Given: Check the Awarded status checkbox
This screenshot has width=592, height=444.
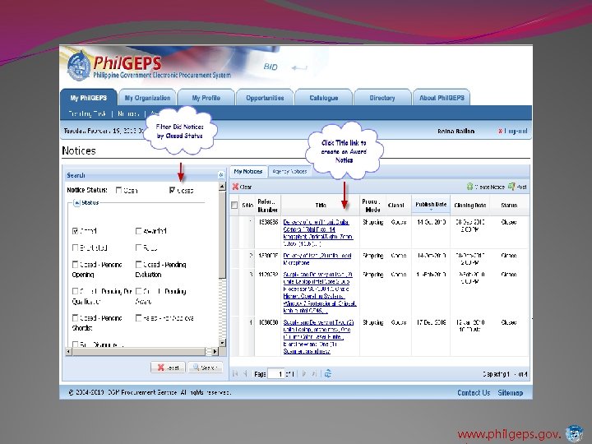Looking at the screenshot, I should [x=138, y=231].
